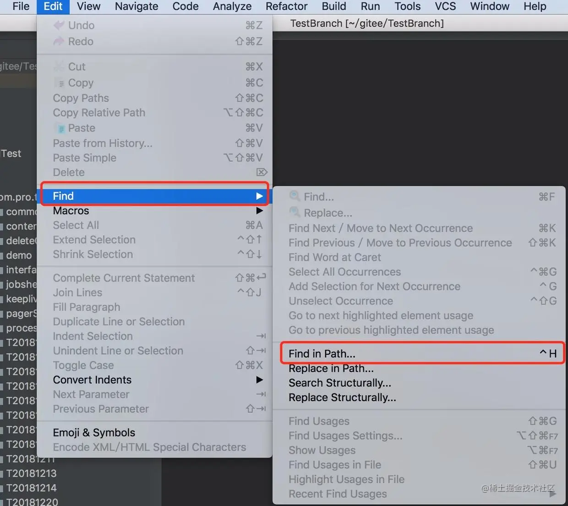The width and height of the screenshot is (568, 506).
Task: Click the Copy document icon
Action: (x=60, y=83)
